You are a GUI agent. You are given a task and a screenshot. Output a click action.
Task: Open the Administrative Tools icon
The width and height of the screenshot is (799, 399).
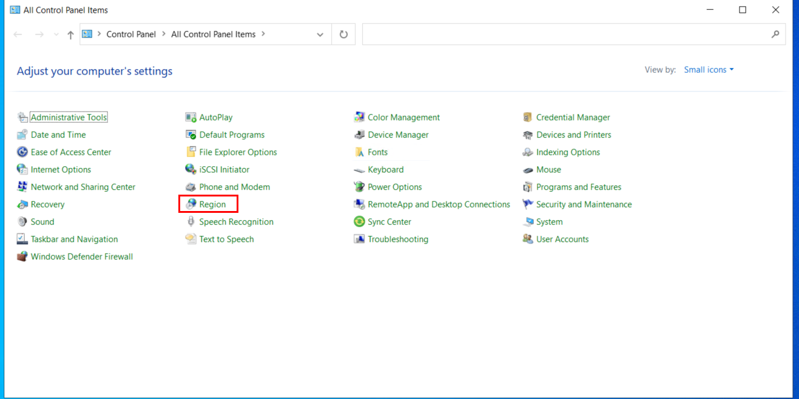(x=22, y=118)
